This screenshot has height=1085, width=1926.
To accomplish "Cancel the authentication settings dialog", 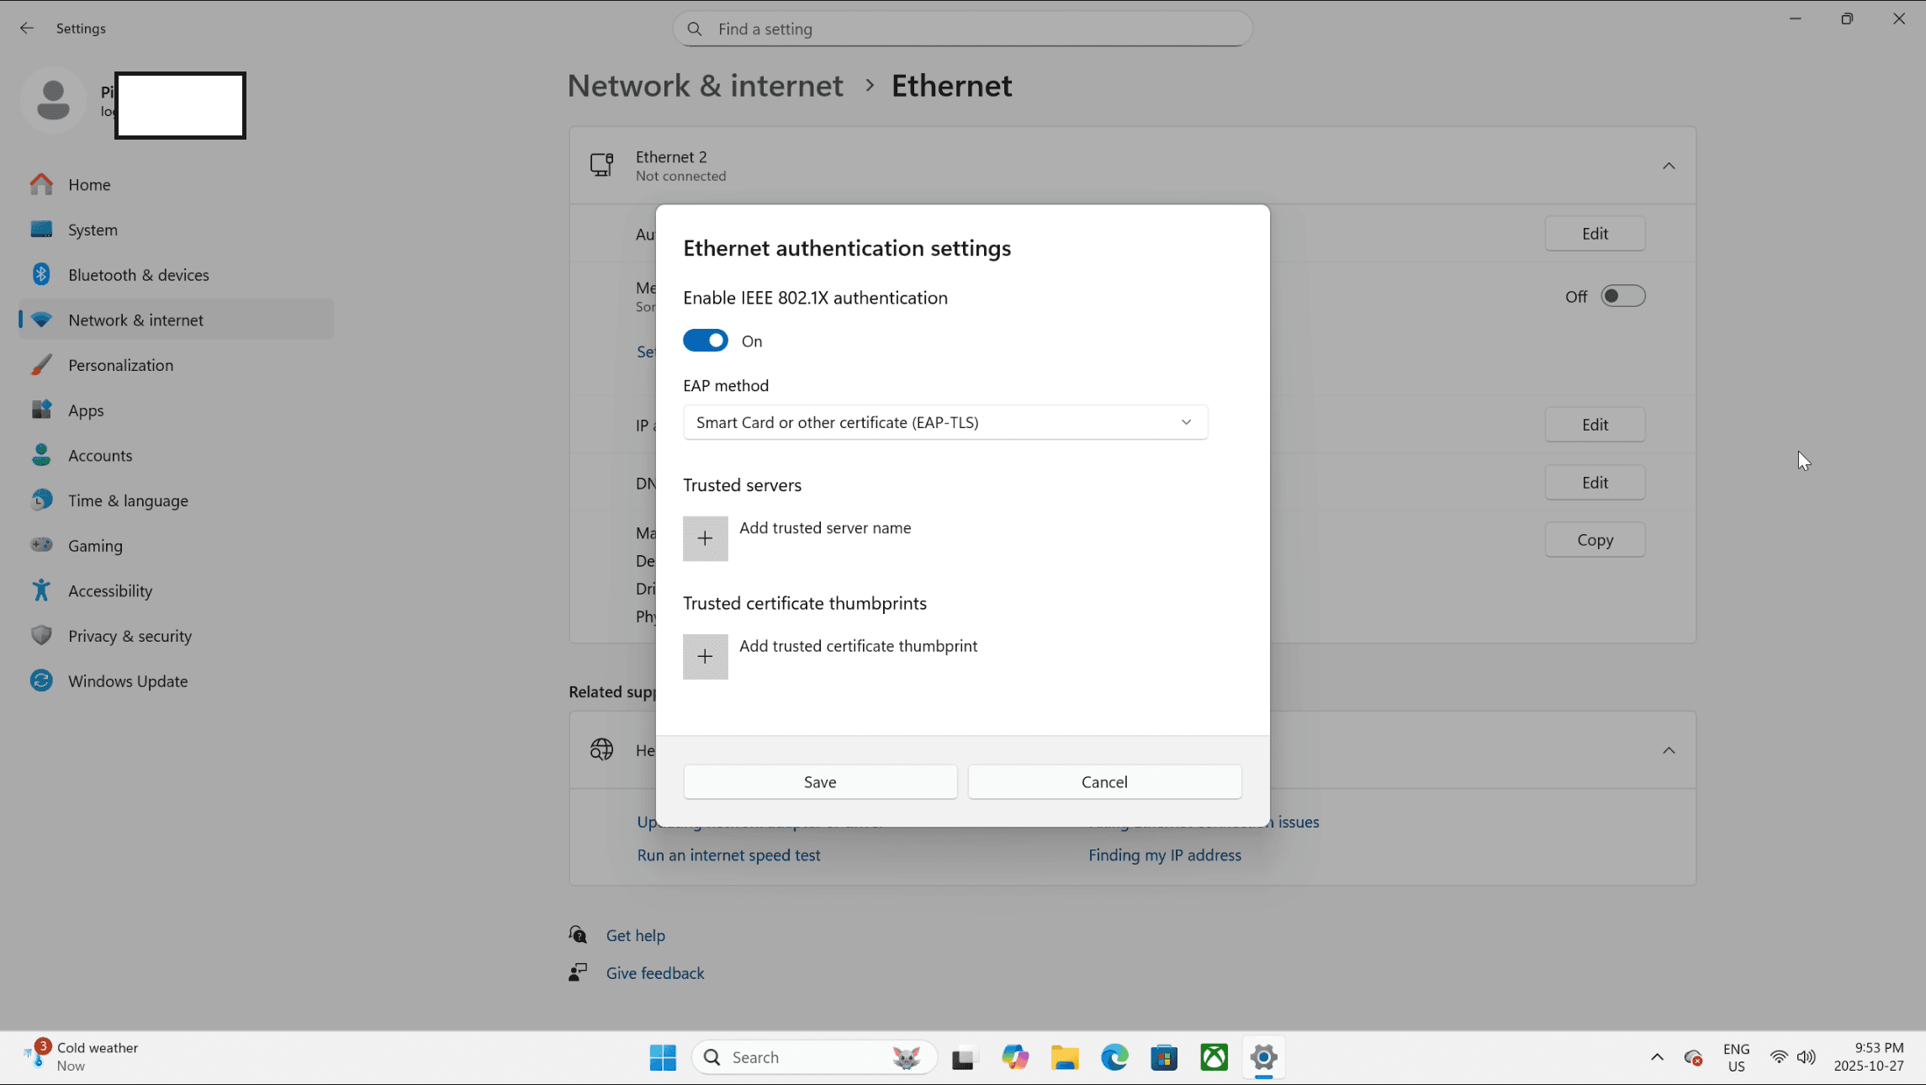I will click(x=1104, y=782).
